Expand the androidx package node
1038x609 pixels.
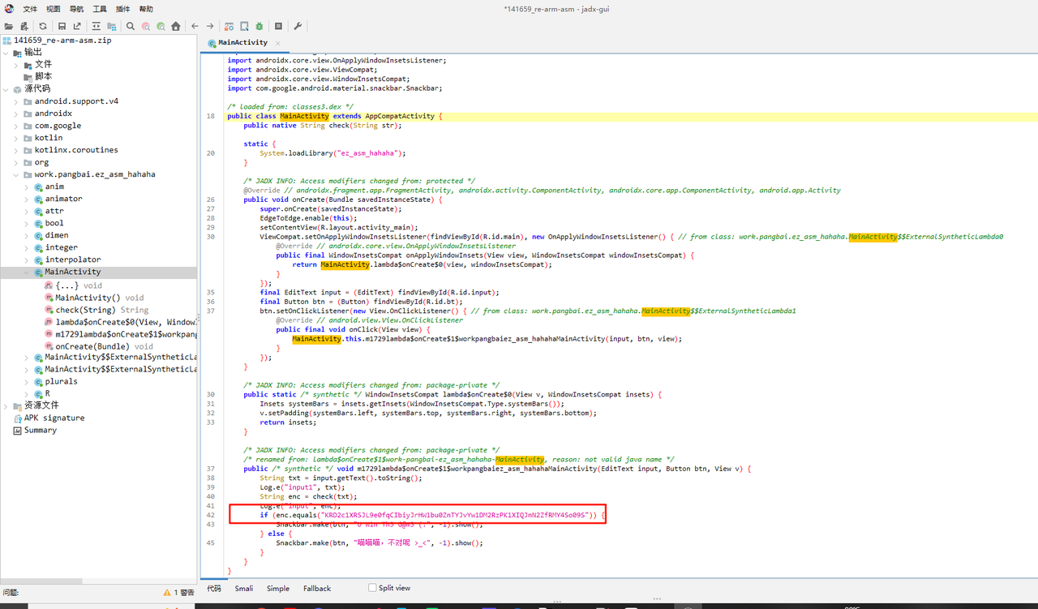click(16, 114)
